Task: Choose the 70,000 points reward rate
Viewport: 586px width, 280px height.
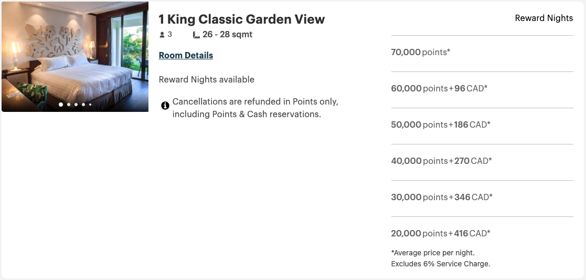Action: tap(421, 53)
